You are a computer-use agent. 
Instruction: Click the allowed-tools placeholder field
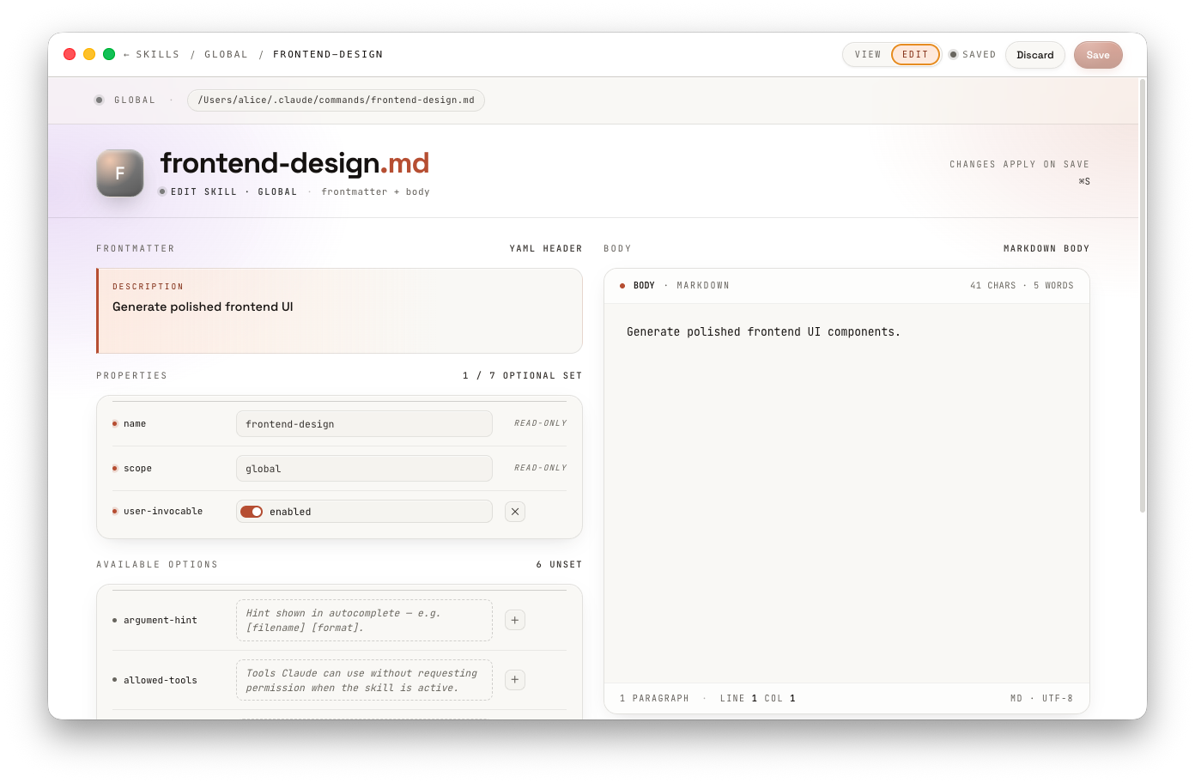point(364,680)
